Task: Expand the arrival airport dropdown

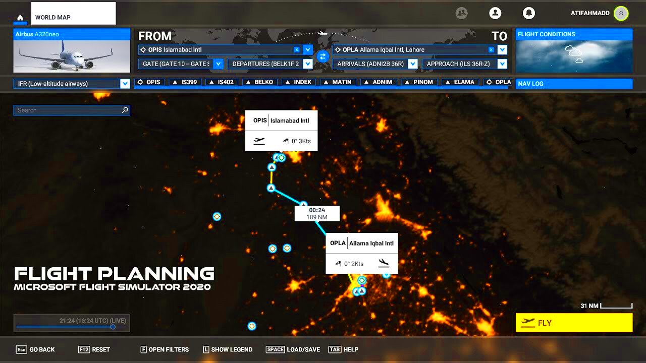Action: 502,50
